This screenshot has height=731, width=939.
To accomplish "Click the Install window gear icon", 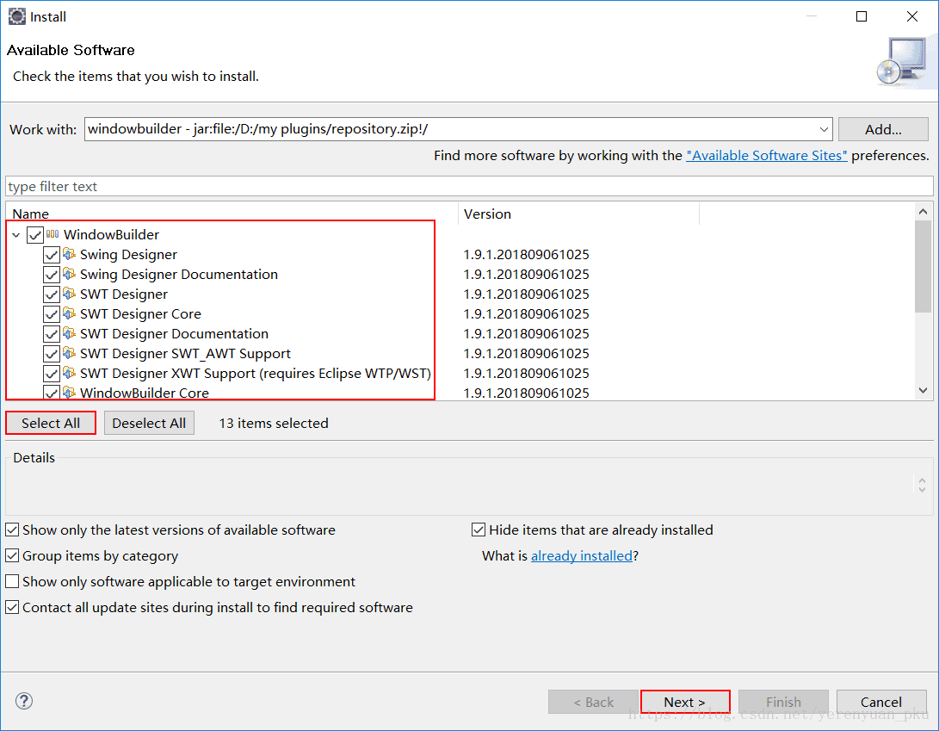I will (17, 16).
